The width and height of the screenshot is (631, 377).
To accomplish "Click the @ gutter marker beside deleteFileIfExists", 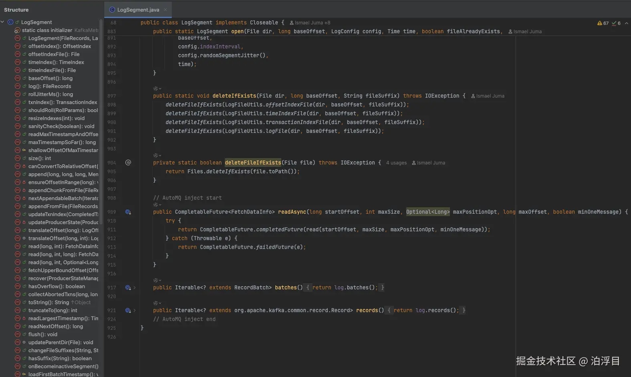I will pos(128,162).
